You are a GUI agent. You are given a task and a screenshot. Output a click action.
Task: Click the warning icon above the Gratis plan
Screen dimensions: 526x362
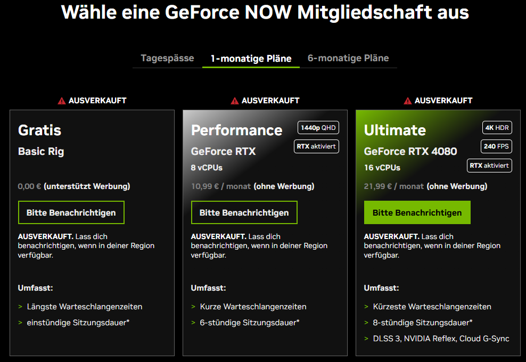61,101
